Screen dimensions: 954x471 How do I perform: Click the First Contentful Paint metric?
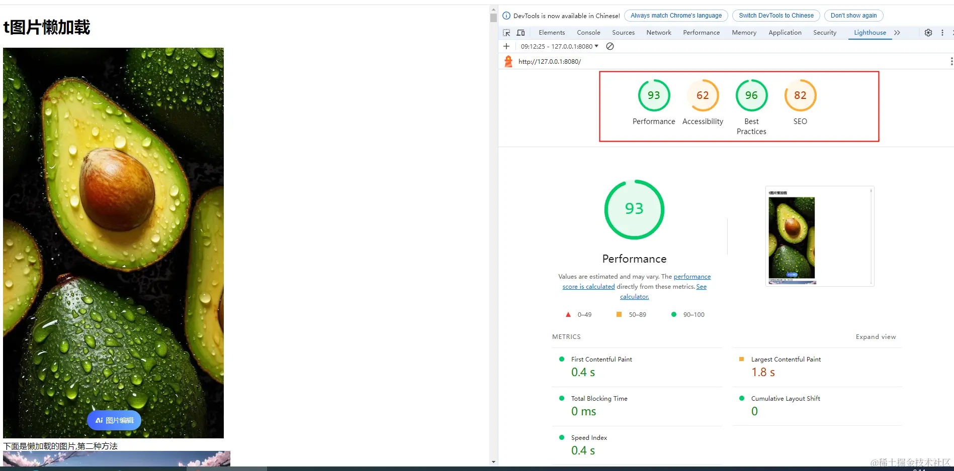coord(637,367)
